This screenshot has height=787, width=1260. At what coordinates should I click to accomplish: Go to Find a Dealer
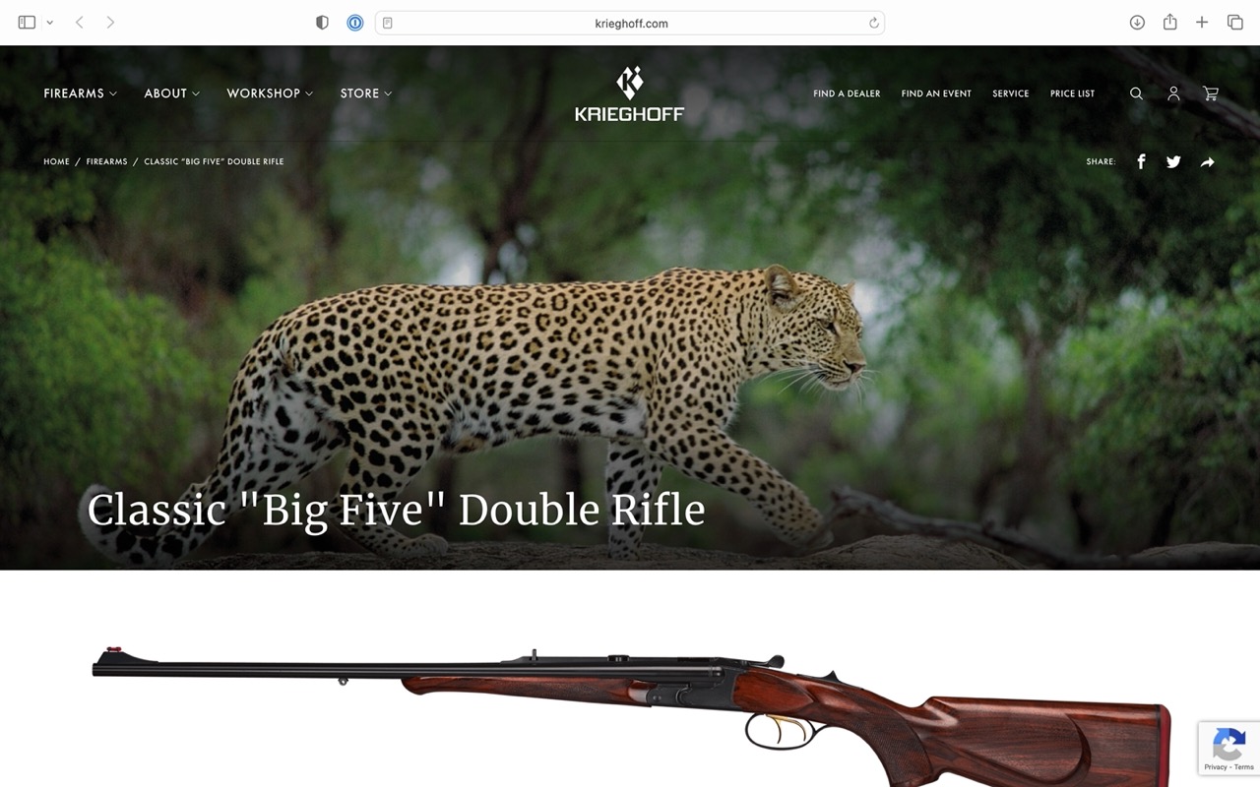[847, 93]
